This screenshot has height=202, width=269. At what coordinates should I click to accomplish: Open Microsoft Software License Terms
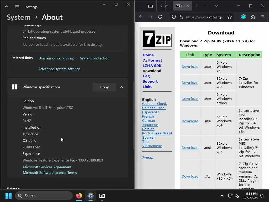pos(50,173)
